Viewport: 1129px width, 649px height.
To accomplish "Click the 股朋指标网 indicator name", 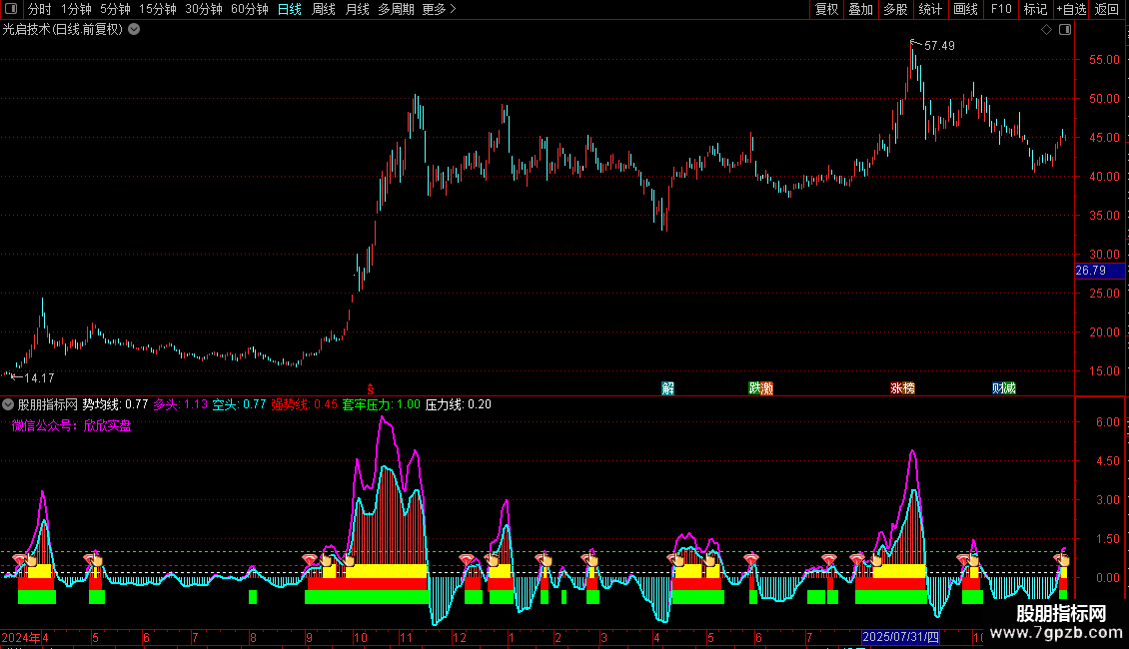I will click(x=48, y=404).
